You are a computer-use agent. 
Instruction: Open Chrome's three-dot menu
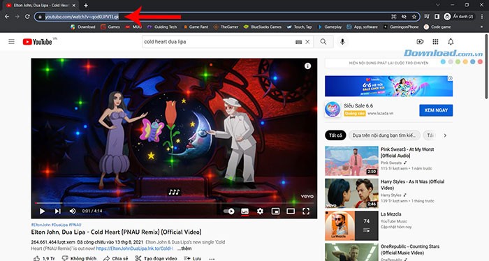482,17
